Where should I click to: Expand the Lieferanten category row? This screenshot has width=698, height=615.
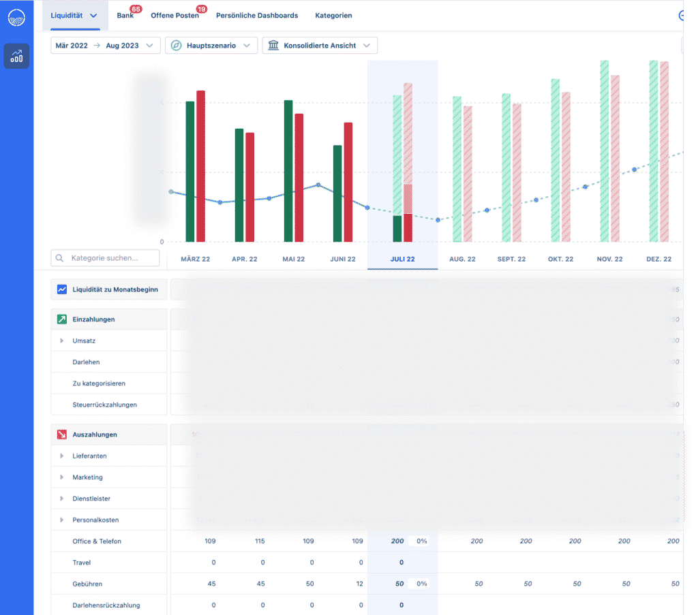[x=62, y=456]
